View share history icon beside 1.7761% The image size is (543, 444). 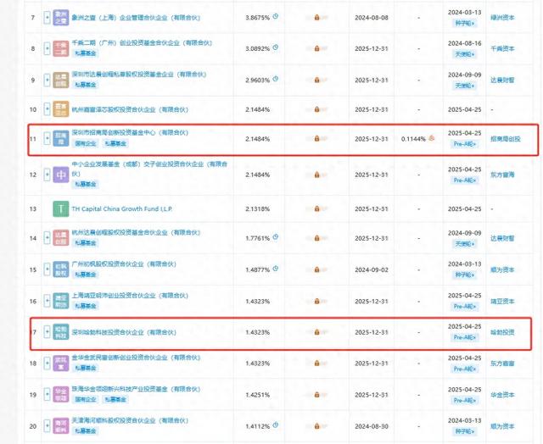pyautogui.click(x=275, y=237)
